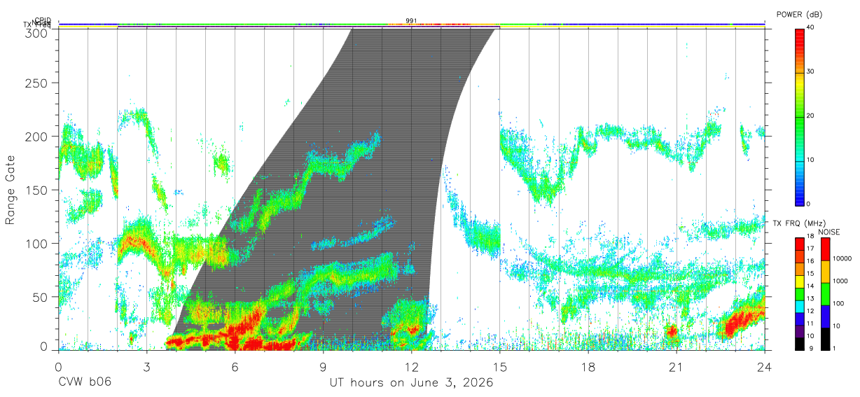The image size is (860, 397).
Task: Click the 21 tick label on the UT hours axis
Action: (x=676, y=367)
